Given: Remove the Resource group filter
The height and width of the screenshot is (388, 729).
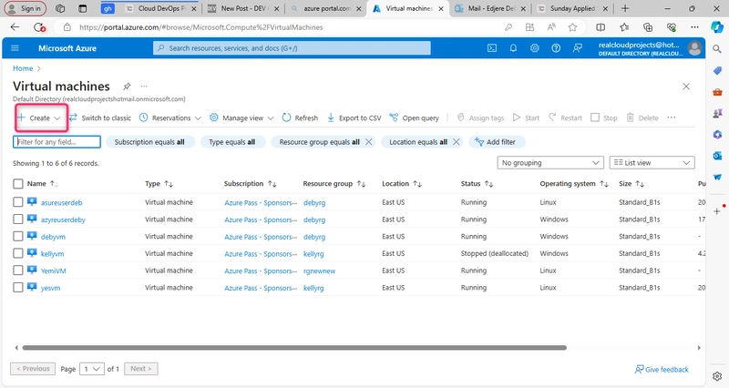Looking at the screenshot, I should 369,142.
